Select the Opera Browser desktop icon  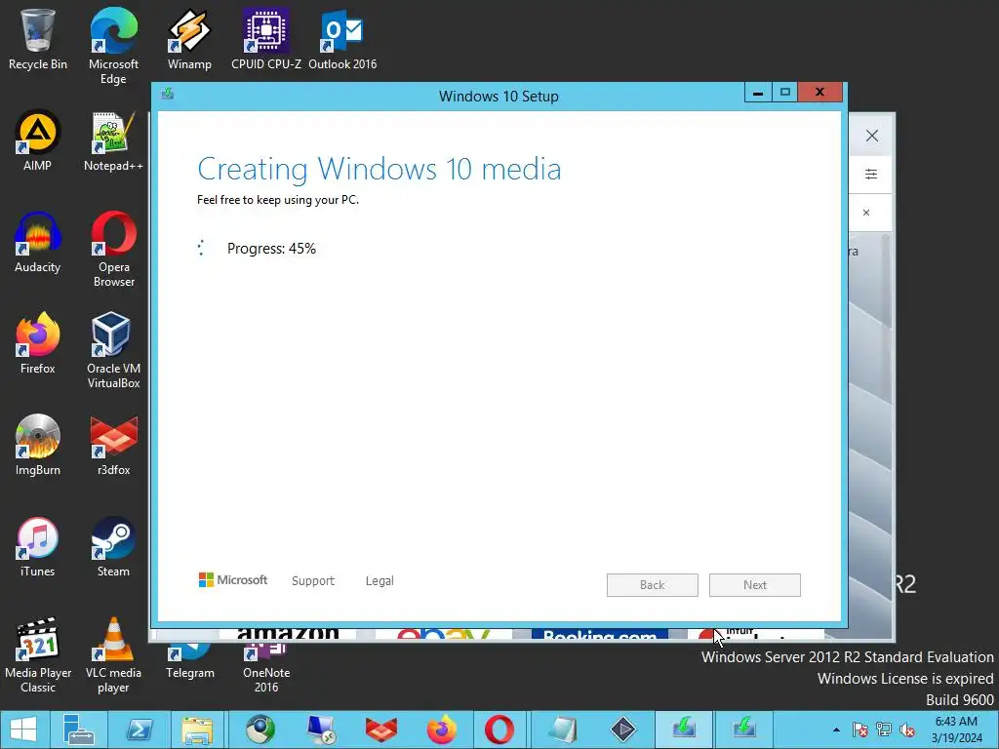pyautogui.click(x=113, y=249)
